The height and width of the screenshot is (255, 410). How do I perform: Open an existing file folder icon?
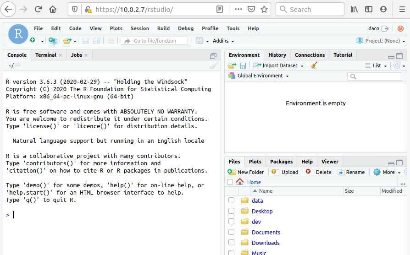(67, 41)
